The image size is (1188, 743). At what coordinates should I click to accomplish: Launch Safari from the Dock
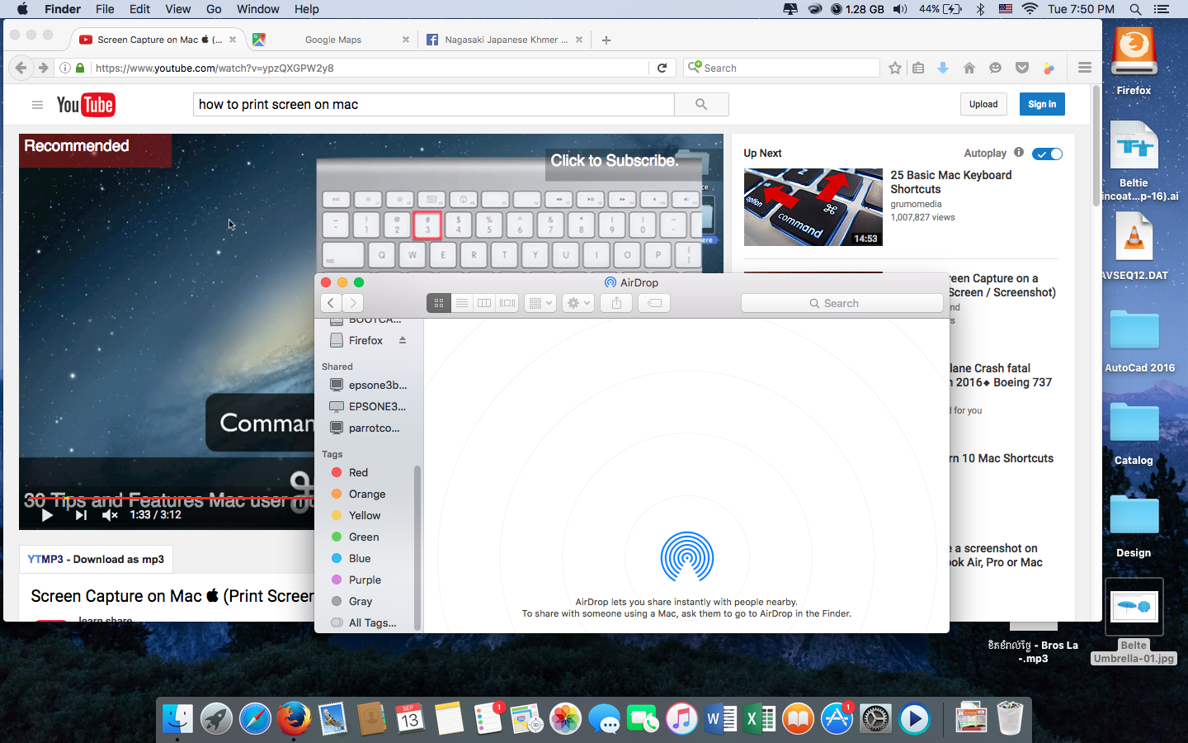pyautogui.click(x=255, y=719)
